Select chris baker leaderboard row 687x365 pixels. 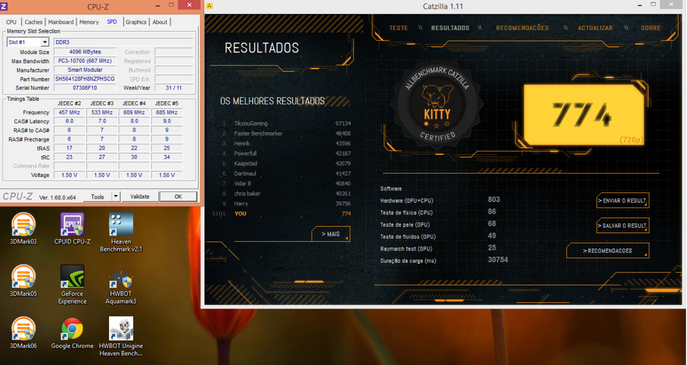(287, 193)
